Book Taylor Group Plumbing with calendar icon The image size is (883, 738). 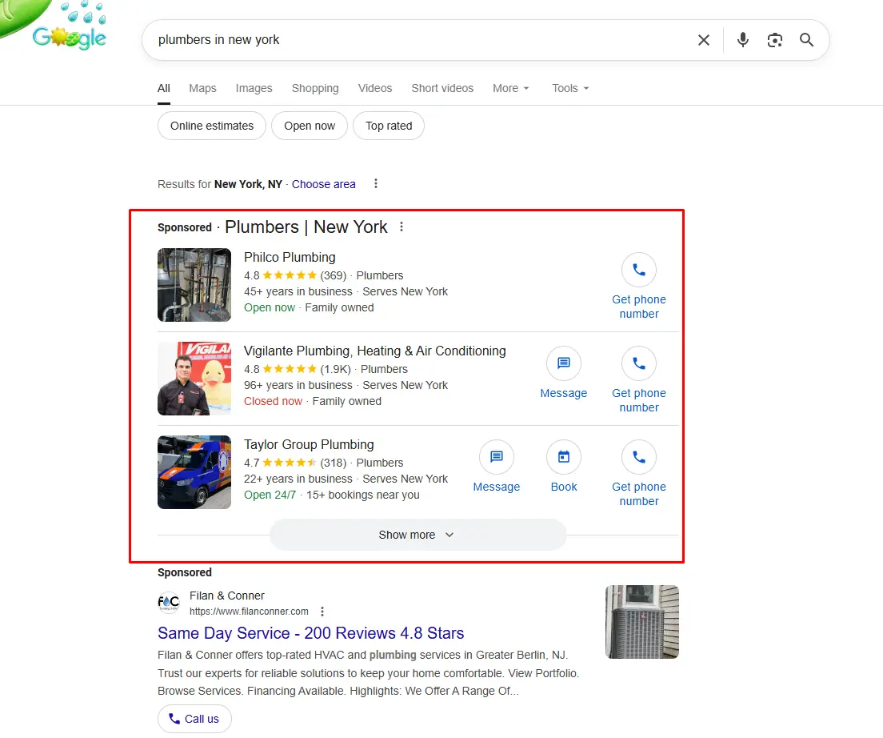[x=563, y=457]
